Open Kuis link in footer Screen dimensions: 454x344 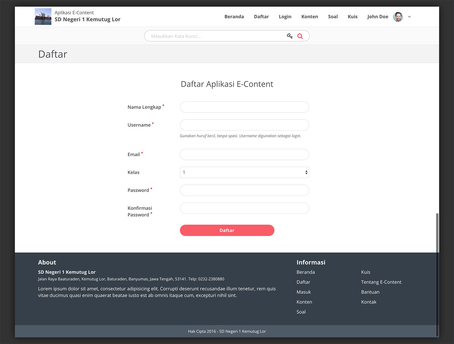(366, 272)
